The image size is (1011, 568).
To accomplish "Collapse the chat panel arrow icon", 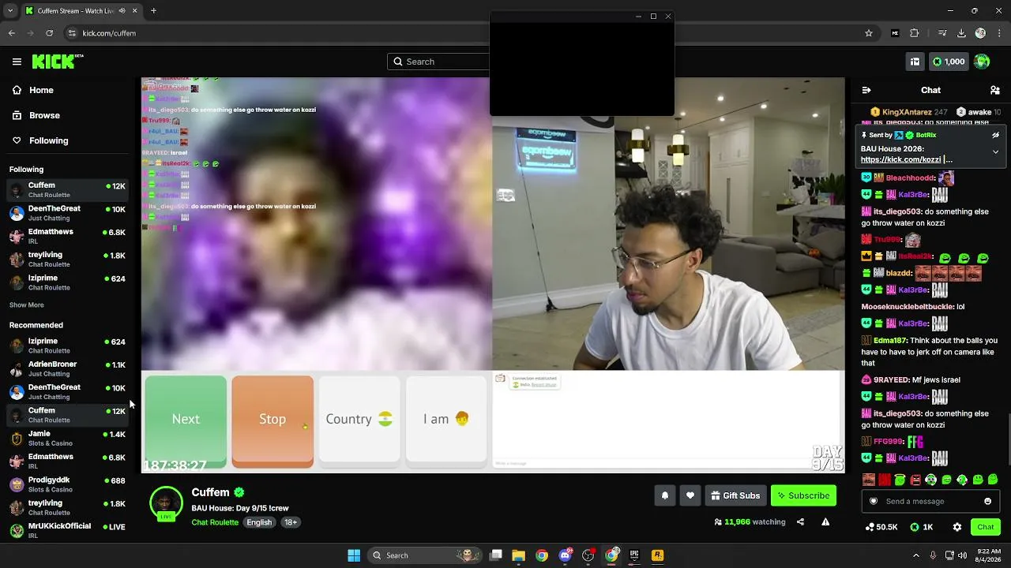I will point(866,90).
